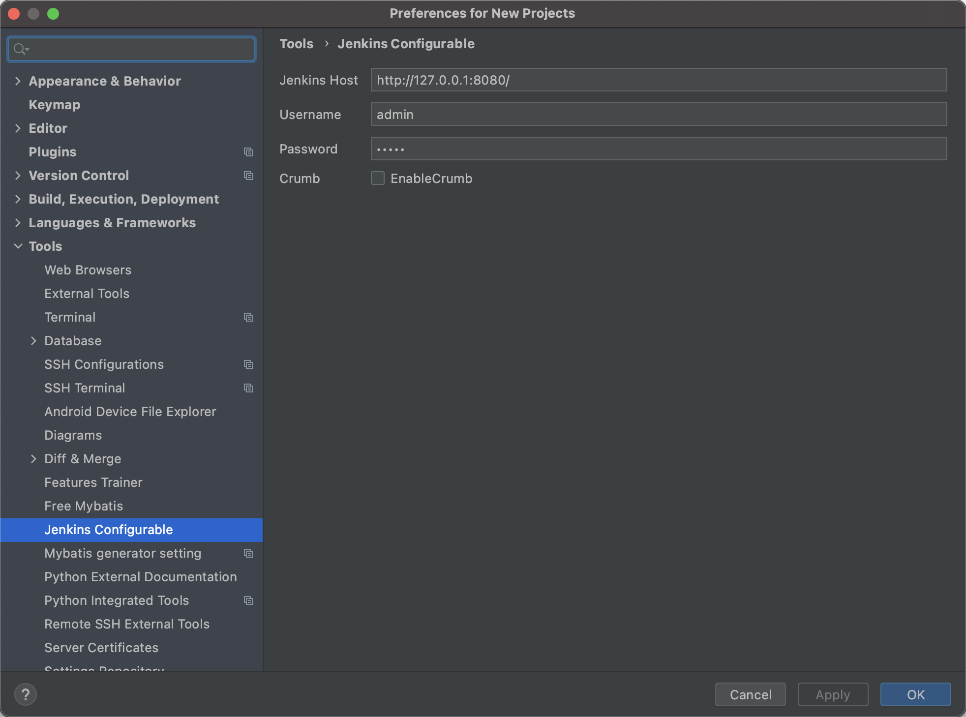
Task: Open help with the question mark button
Action: [x=26, y=694]
